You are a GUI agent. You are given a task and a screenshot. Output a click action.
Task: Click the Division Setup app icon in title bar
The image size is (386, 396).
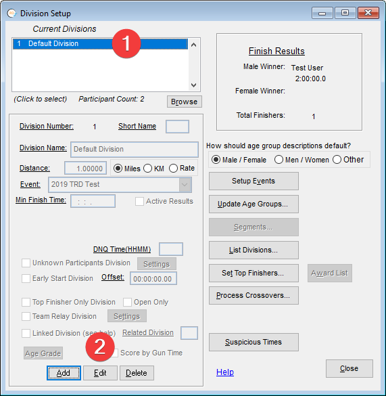(11, 13)
